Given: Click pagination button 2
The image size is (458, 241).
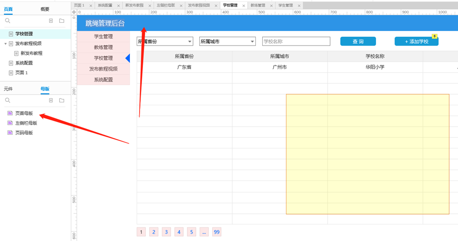Looking at the screenshot, I should [154, 232].
